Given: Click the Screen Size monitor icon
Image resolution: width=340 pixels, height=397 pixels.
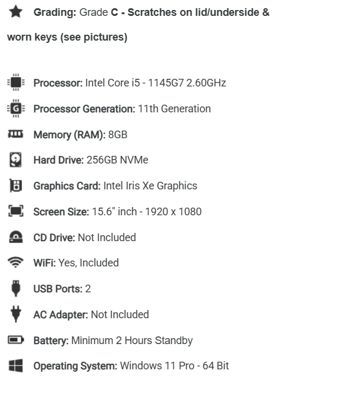Looking at the screenshot, I should click(x=16, y=211).
